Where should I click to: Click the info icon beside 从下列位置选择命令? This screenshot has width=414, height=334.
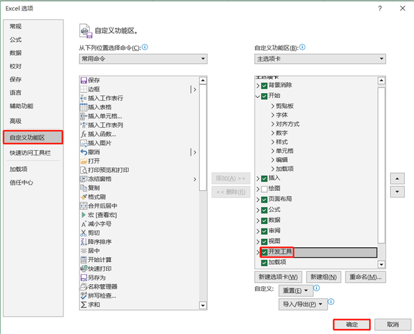pos(145,47)
